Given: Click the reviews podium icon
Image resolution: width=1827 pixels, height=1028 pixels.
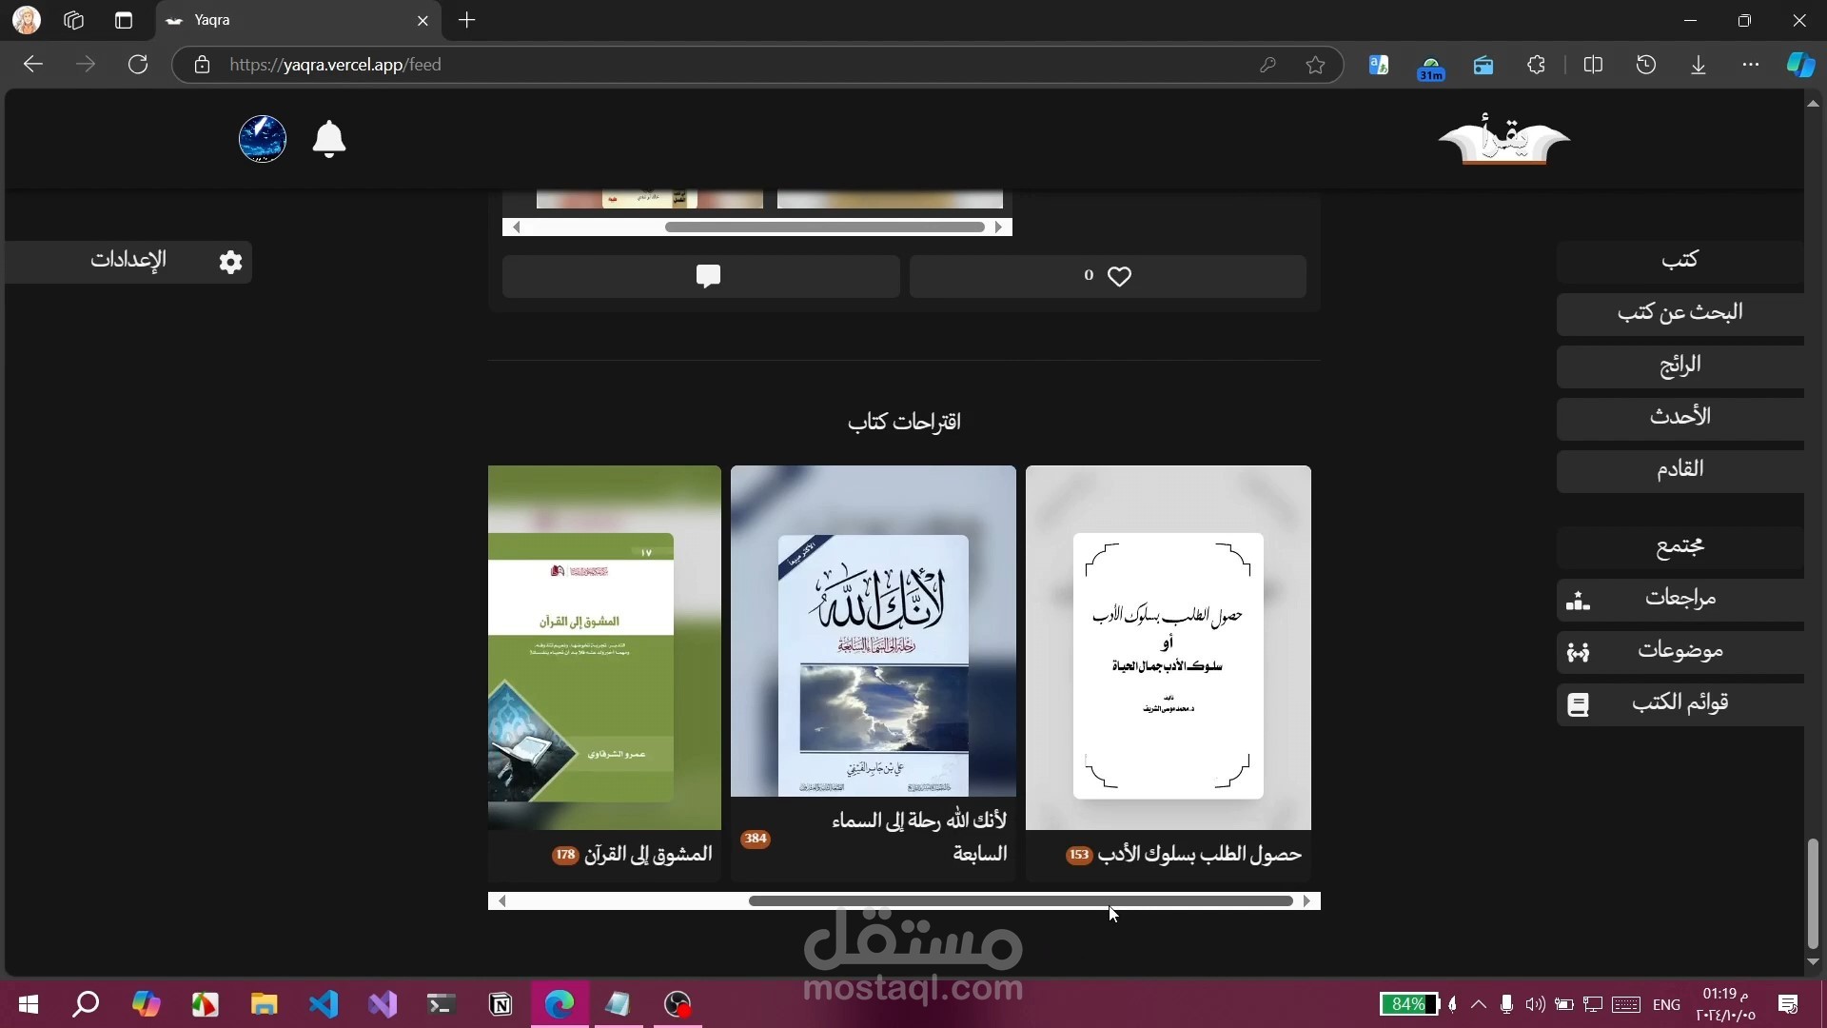Looking at the screenshot, I should click(1578, 600).
